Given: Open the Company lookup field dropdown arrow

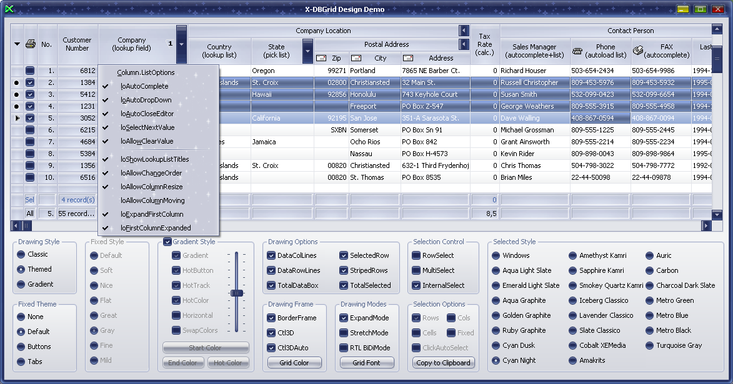Looking at the screenshot, I should point(181,44).
